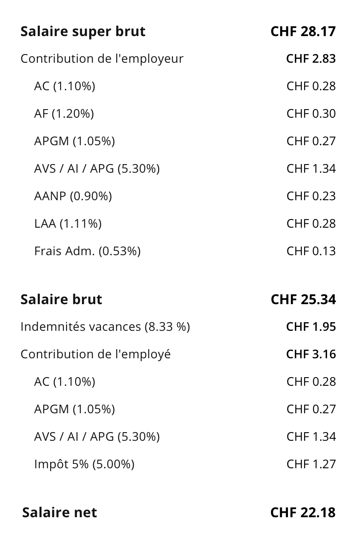Click the Salaire super brut heading
357x543 pixels.
click(83, 31)
